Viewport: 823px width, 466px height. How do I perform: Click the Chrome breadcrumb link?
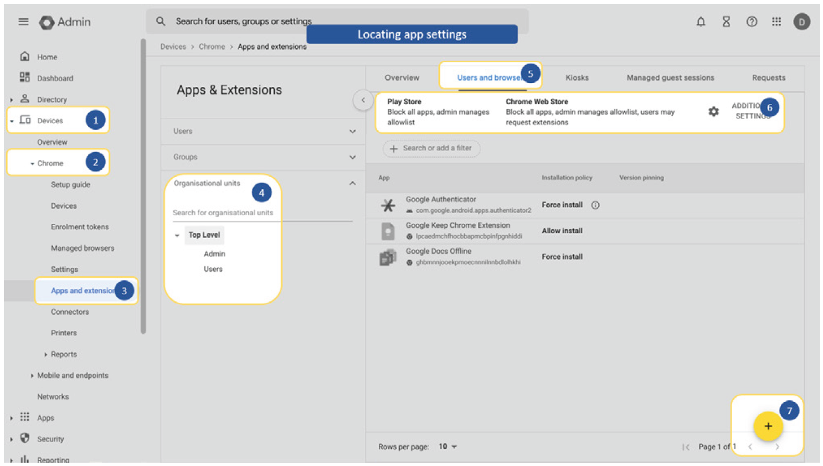pos(212,46)
